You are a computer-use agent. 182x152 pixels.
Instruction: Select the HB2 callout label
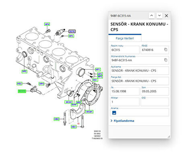(56, 119)
